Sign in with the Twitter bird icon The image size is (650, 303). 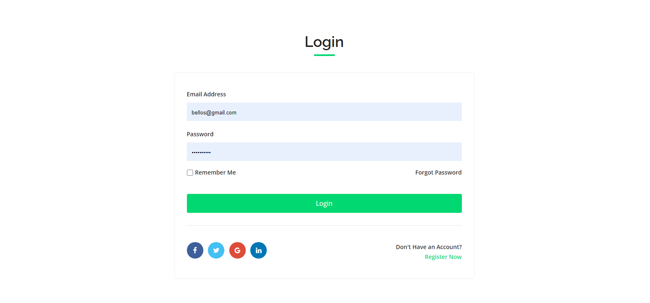click(x=216, y=250)
